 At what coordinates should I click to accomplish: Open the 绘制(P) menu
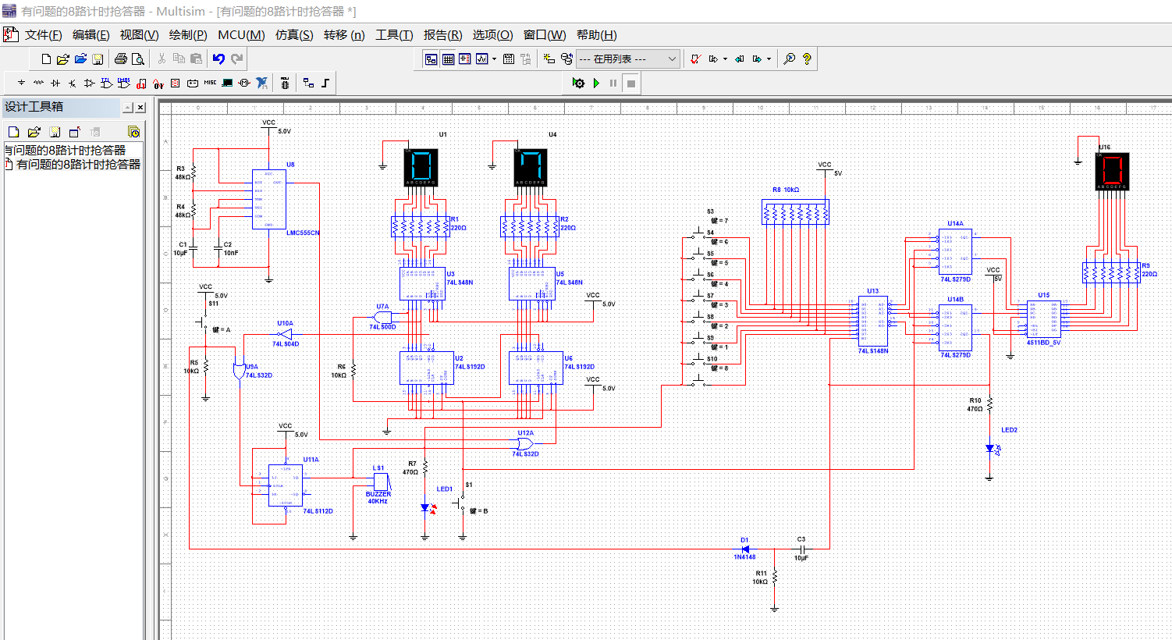188,35
